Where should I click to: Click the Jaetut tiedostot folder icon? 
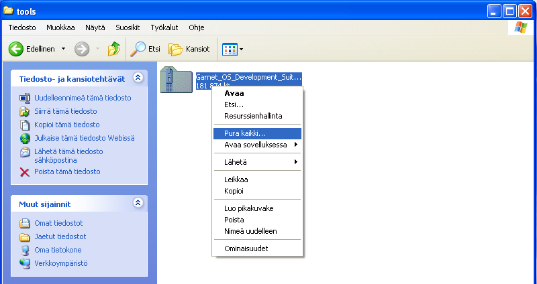25,237
